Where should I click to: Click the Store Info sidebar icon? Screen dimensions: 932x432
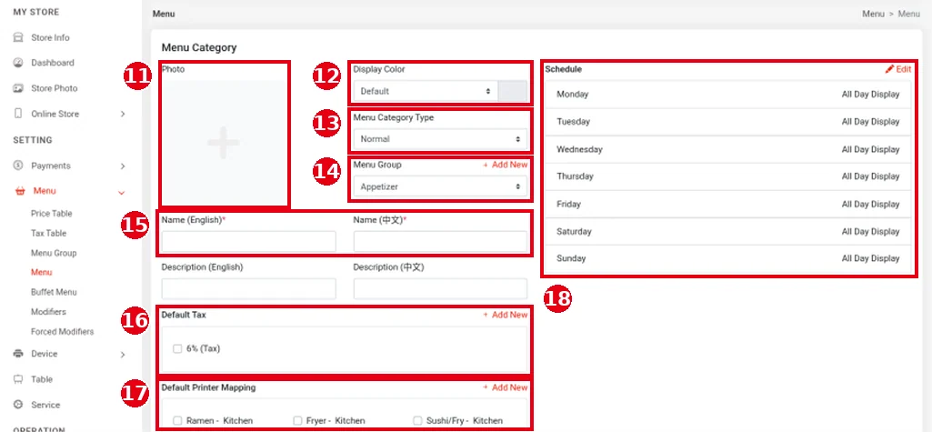click(18, 37)
